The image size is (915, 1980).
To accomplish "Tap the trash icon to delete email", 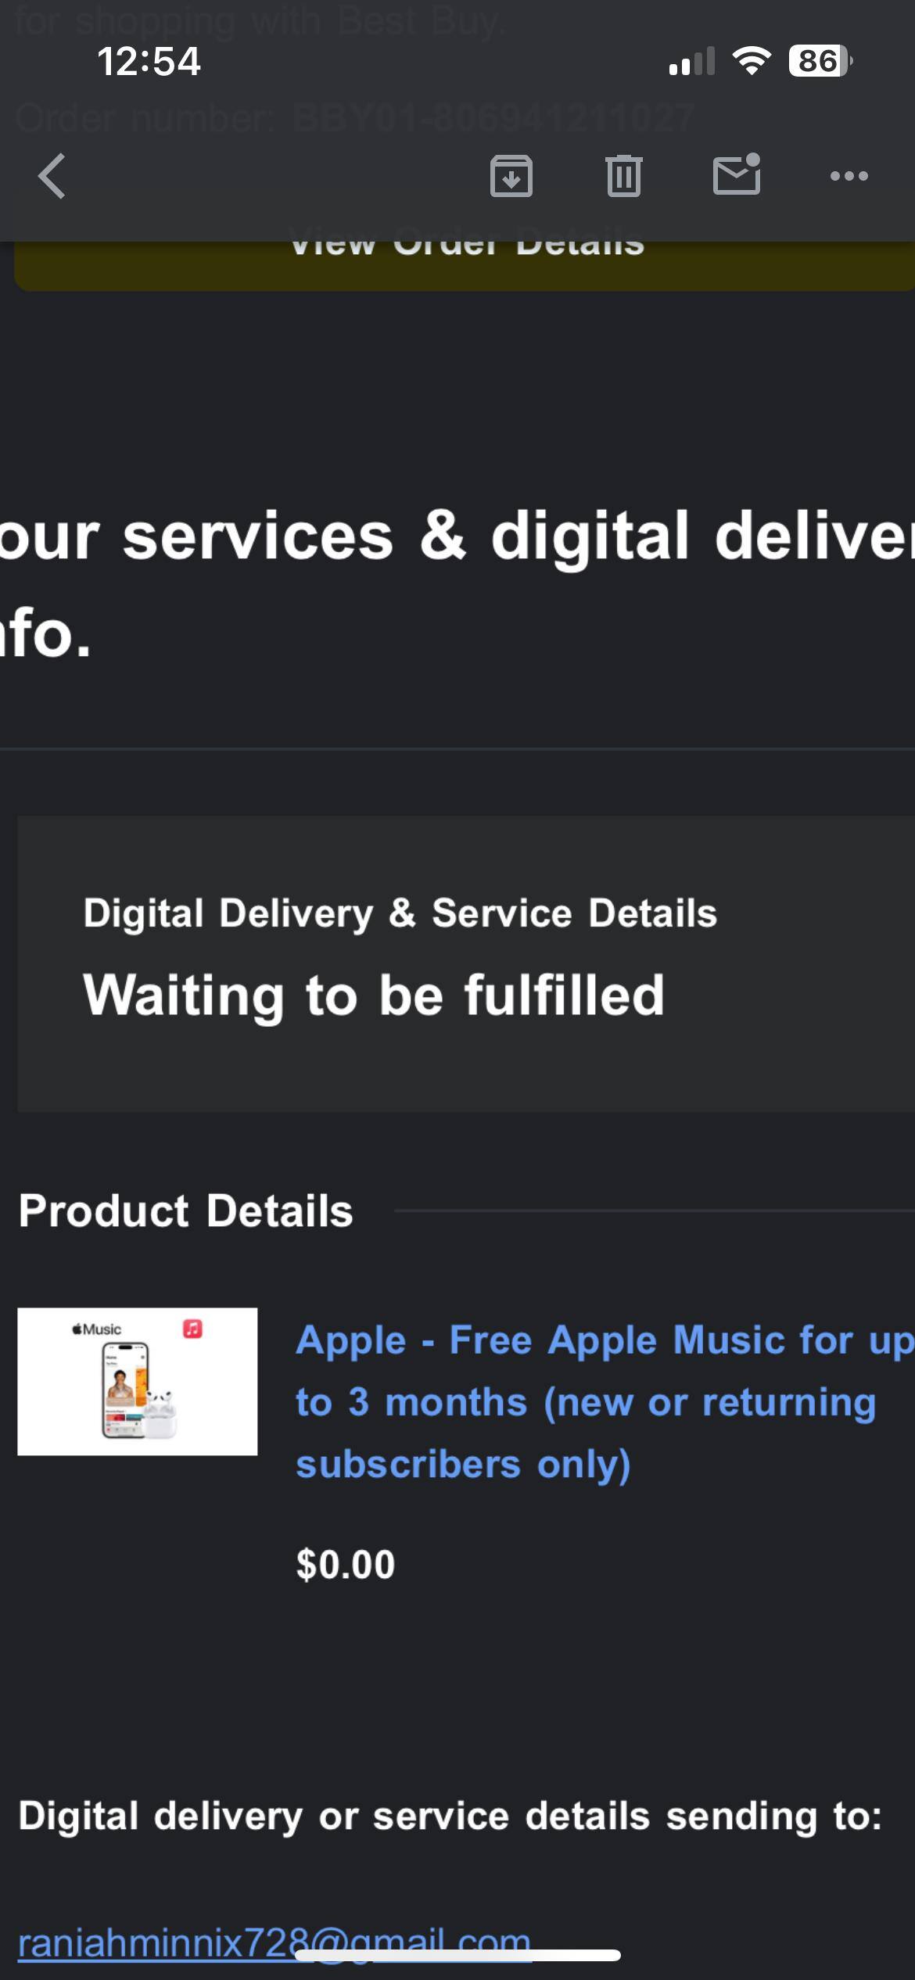I will pos(623,176).
